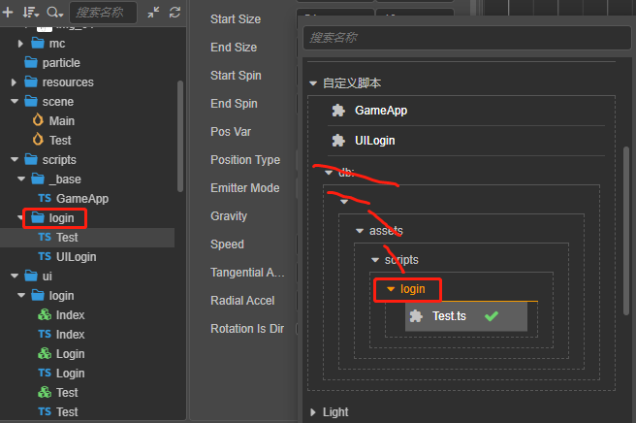Screen dimensions: 636x423
Task: Select the scene folder
Action: click(x=49, y=102)
